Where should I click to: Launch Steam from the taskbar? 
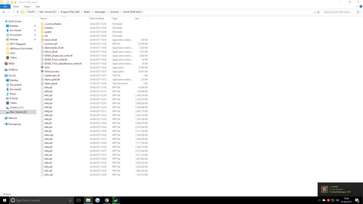(116, 200)
